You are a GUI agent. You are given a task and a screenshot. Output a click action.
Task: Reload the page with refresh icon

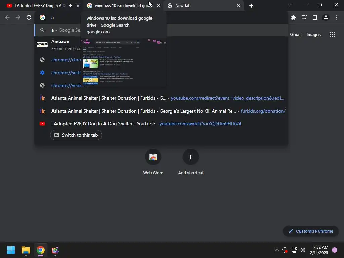(x=29, y=17)
